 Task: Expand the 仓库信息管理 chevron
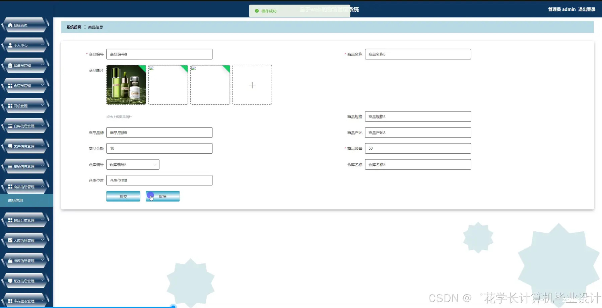point(43,126)
